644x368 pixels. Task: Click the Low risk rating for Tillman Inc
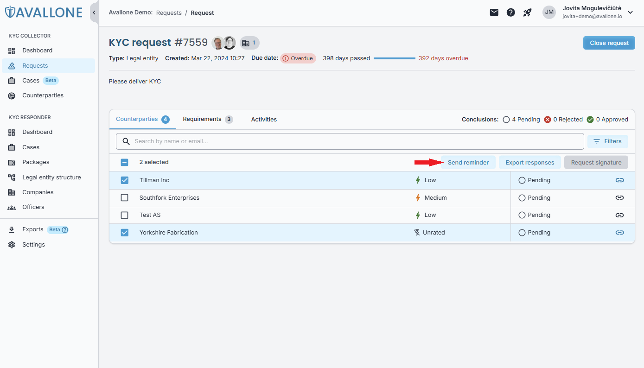coord(425,180)
